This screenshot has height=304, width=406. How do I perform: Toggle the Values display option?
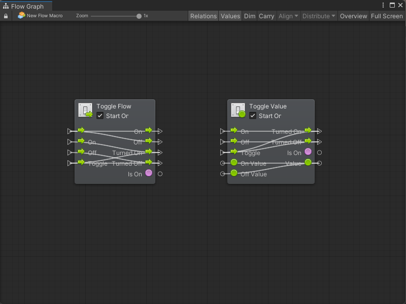coord(230,16)
